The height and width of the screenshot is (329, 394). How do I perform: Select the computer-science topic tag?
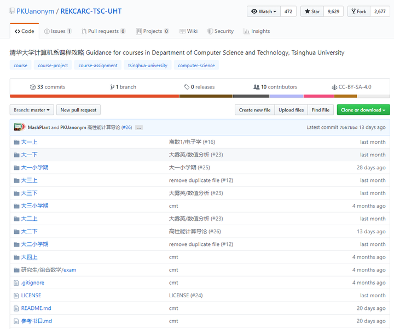(196, 65)
